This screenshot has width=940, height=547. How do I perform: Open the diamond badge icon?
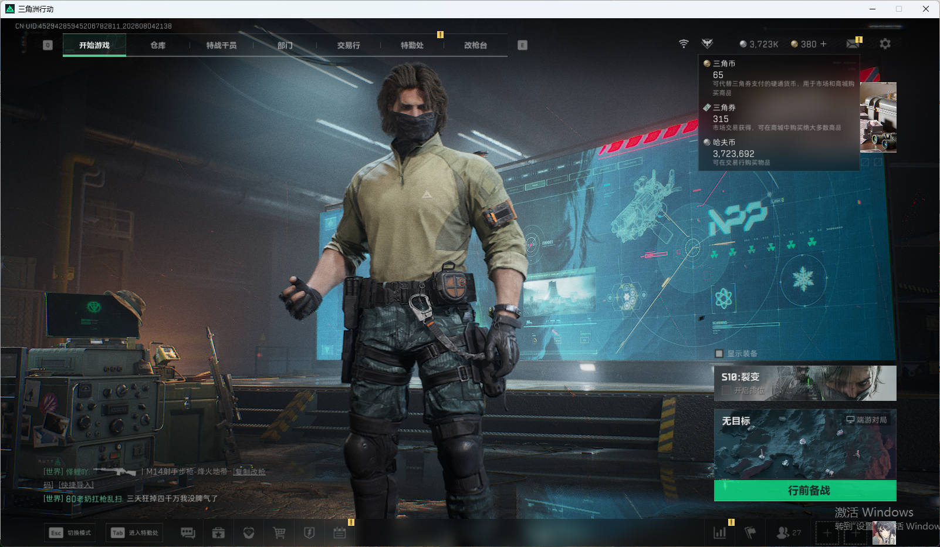click(x=249, y=533)
